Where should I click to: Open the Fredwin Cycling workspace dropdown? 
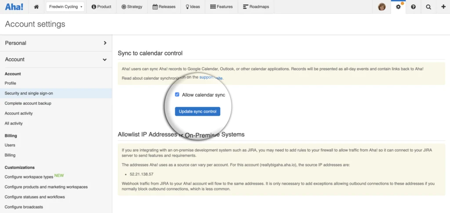pos(65,7)
